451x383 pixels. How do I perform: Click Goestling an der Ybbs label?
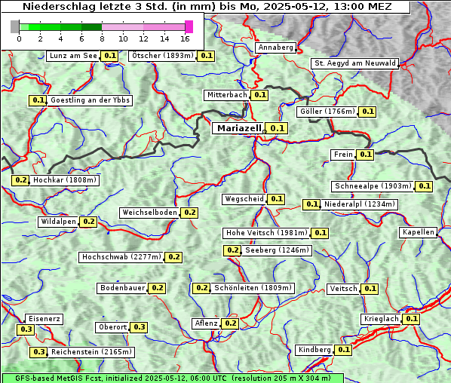click(x=90, y=100)
